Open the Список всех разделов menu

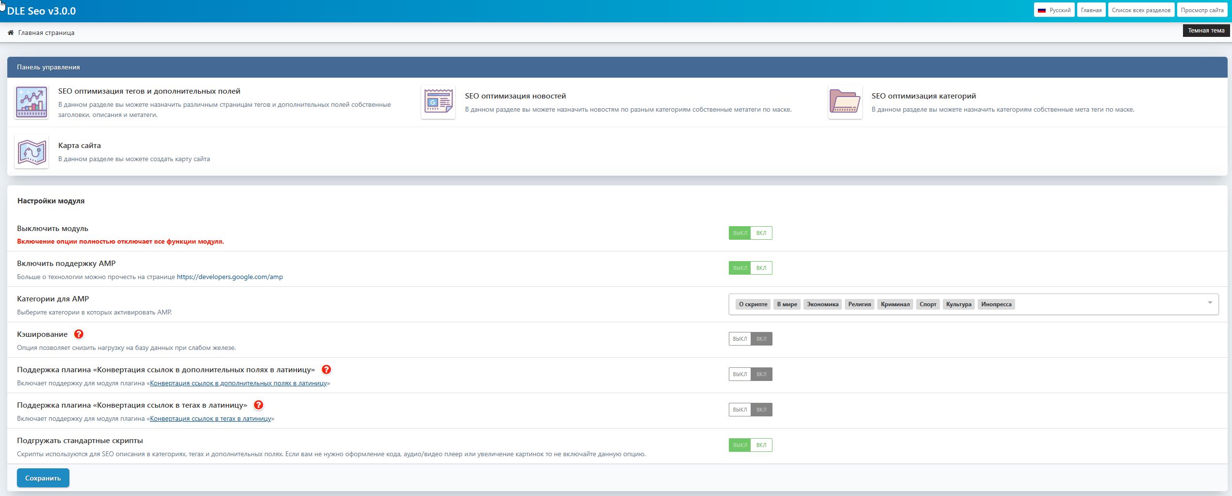pos(1141,10)
